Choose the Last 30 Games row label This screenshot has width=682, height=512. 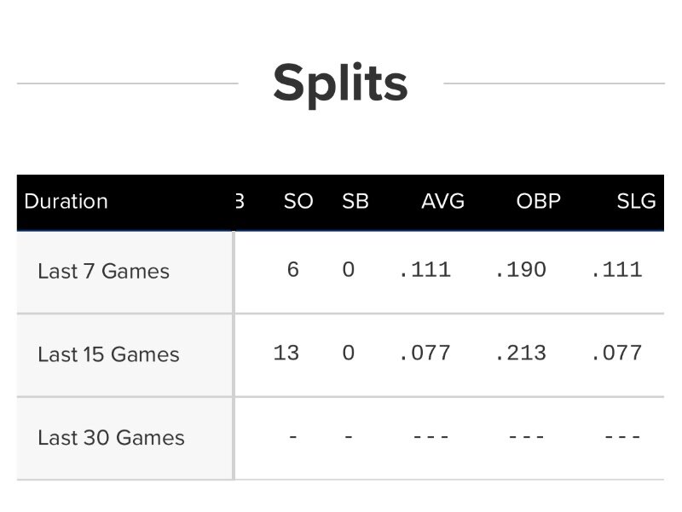pyautogui.click(x=111, y=438)
